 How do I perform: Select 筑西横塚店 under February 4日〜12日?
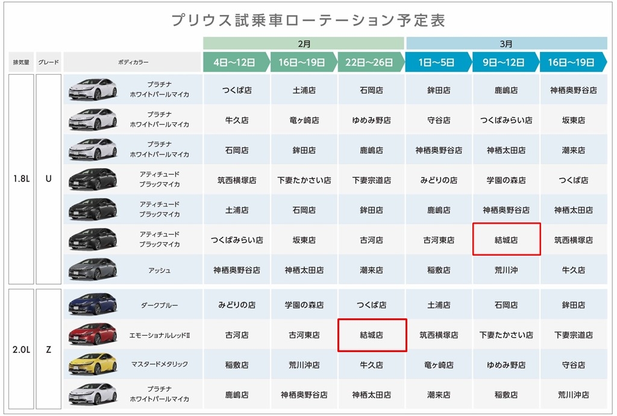click(x=236, y=180)
